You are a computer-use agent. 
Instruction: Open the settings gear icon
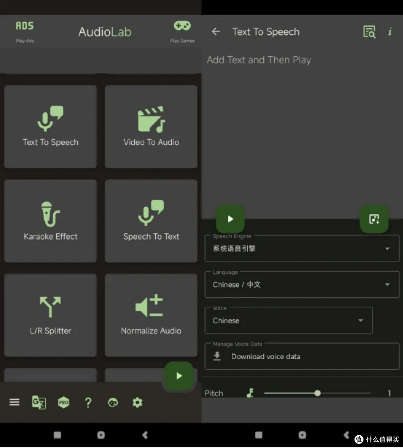(137, 402)
